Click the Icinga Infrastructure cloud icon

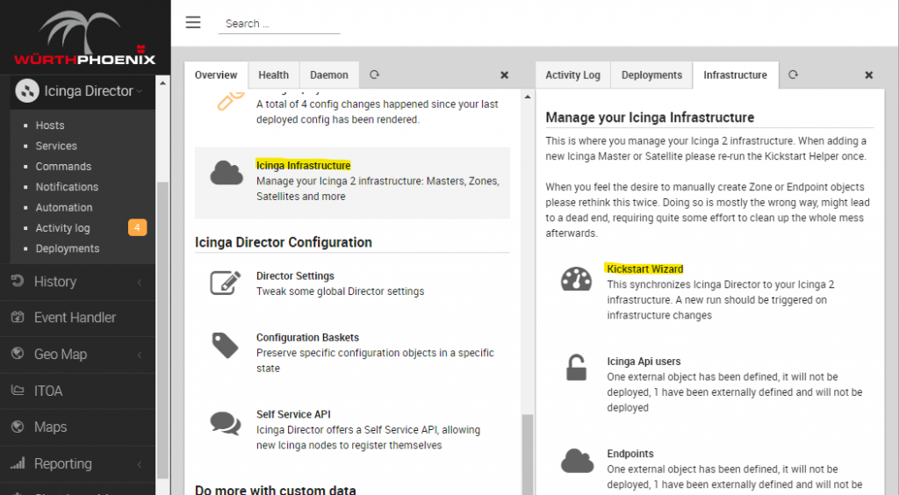coord(226,174)
